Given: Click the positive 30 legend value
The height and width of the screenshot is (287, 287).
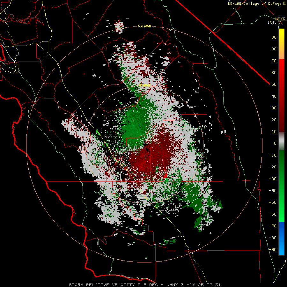Looking at the screenshot, I should click(274, 108).
